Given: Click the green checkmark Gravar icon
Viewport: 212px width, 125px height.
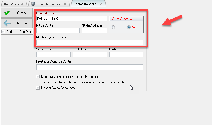Looking at the screenshot, I should (x=7, y=13).
